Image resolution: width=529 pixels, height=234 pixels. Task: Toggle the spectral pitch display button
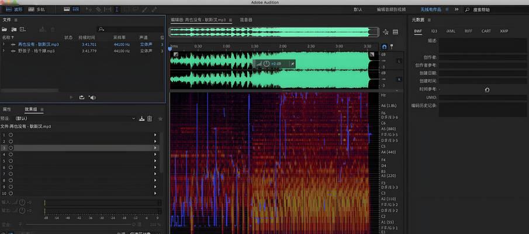[x=75, y=9]
